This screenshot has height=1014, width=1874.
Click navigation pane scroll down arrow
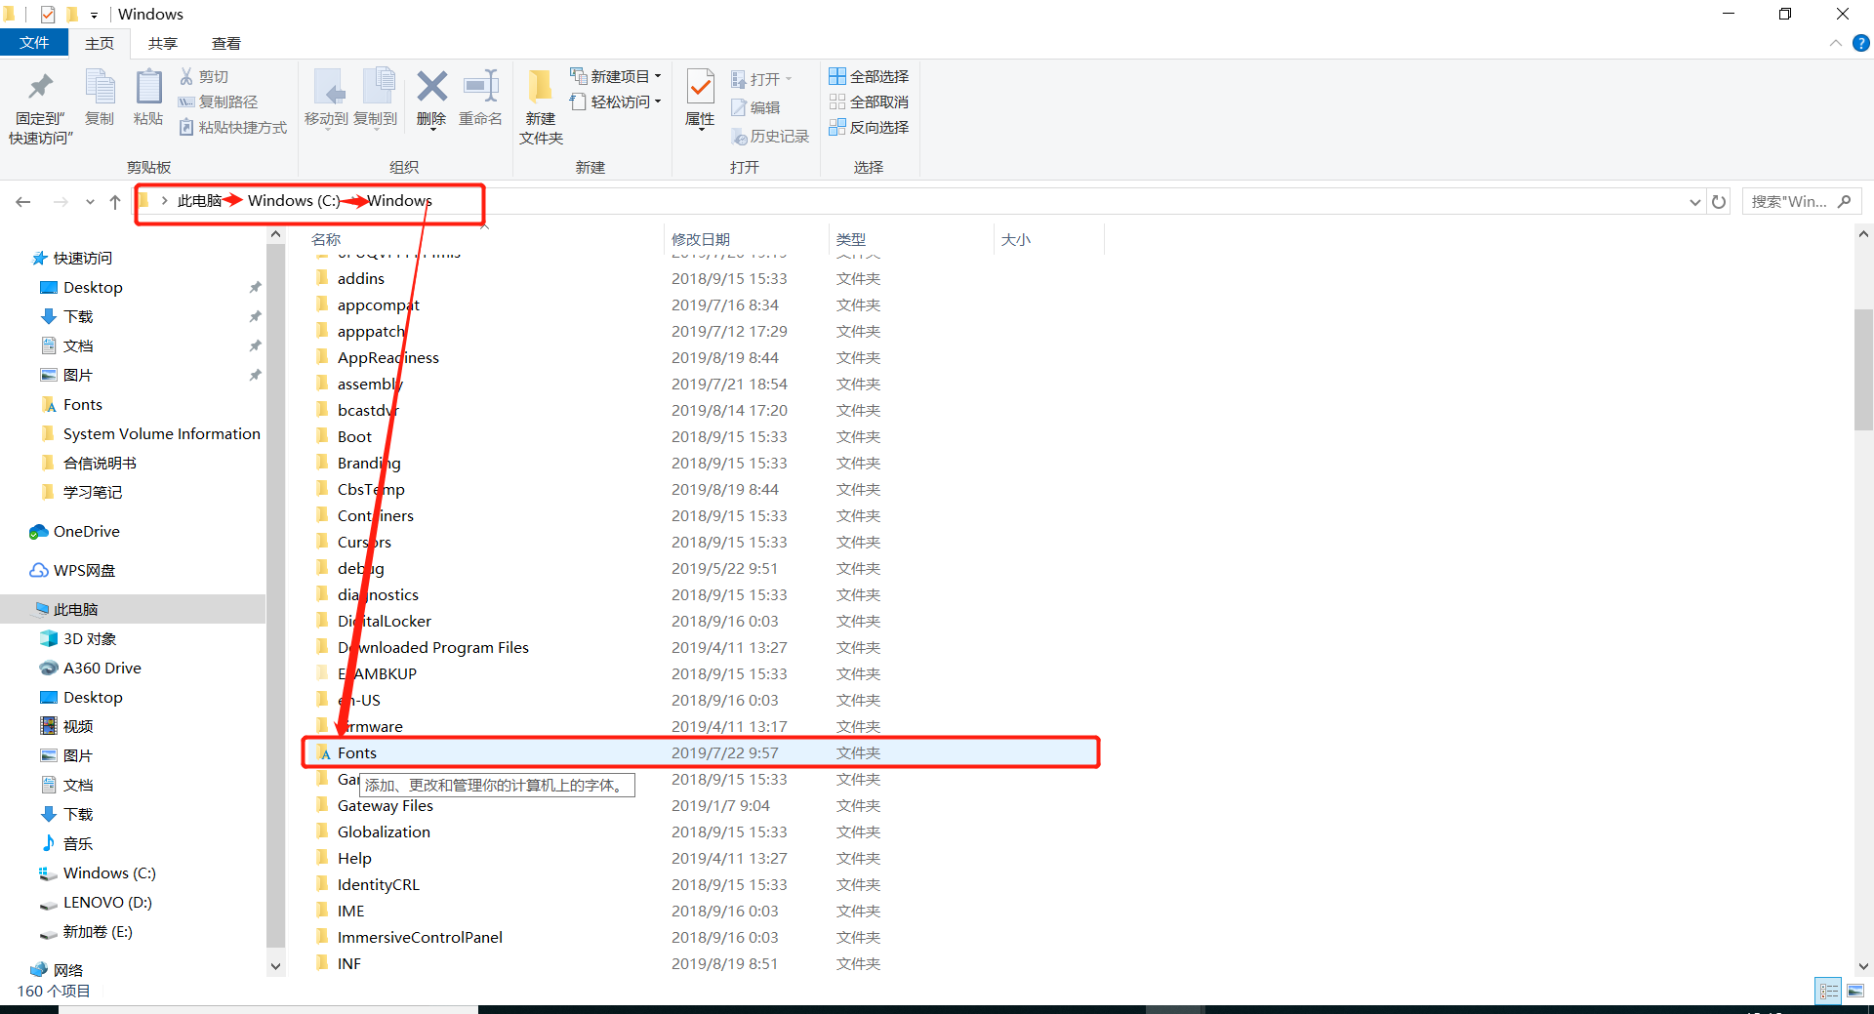coord(275,966)
